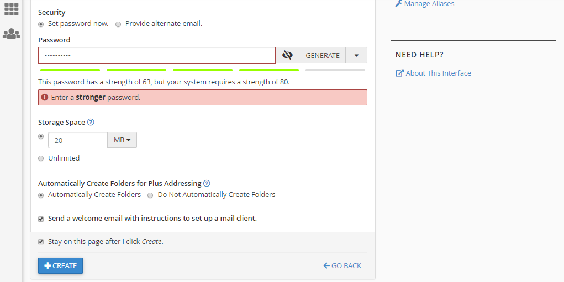
Task: Toggle Stay on this page checkbox
Action: (41, 242)
